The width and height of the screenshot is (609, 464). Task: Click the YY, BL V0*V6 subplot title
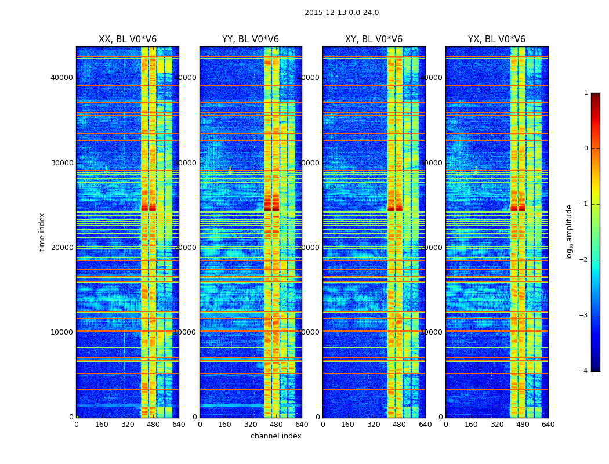251,39
